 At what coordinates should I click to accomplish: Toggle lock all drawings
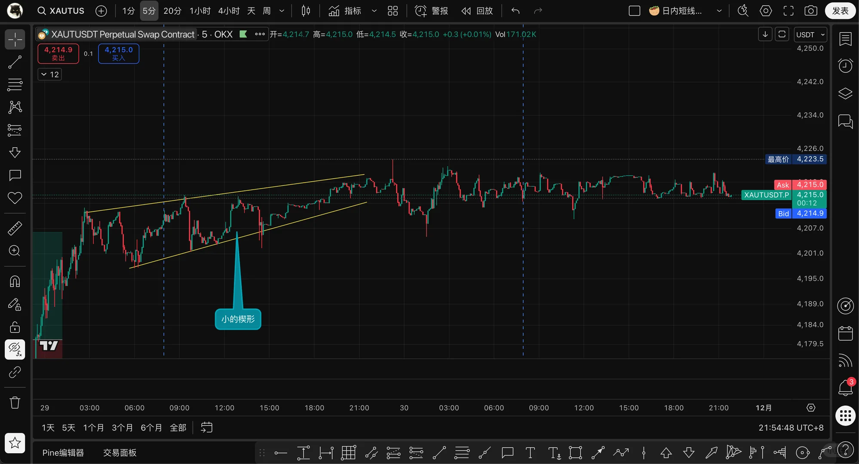(15, 327)
